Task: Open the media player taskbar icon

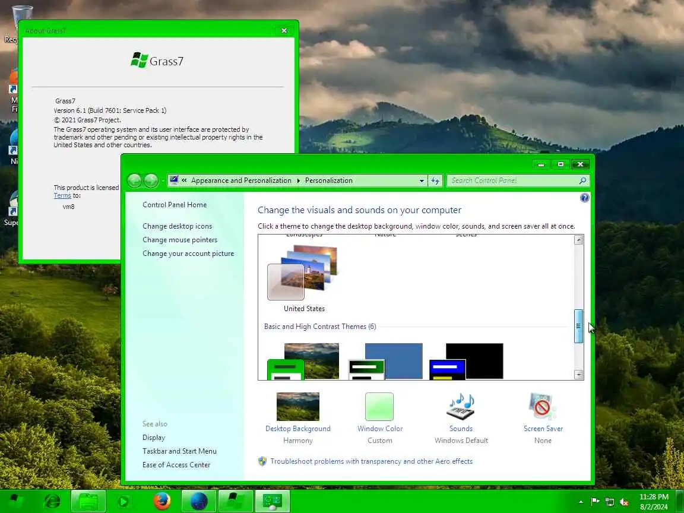Action: (124, 502)
